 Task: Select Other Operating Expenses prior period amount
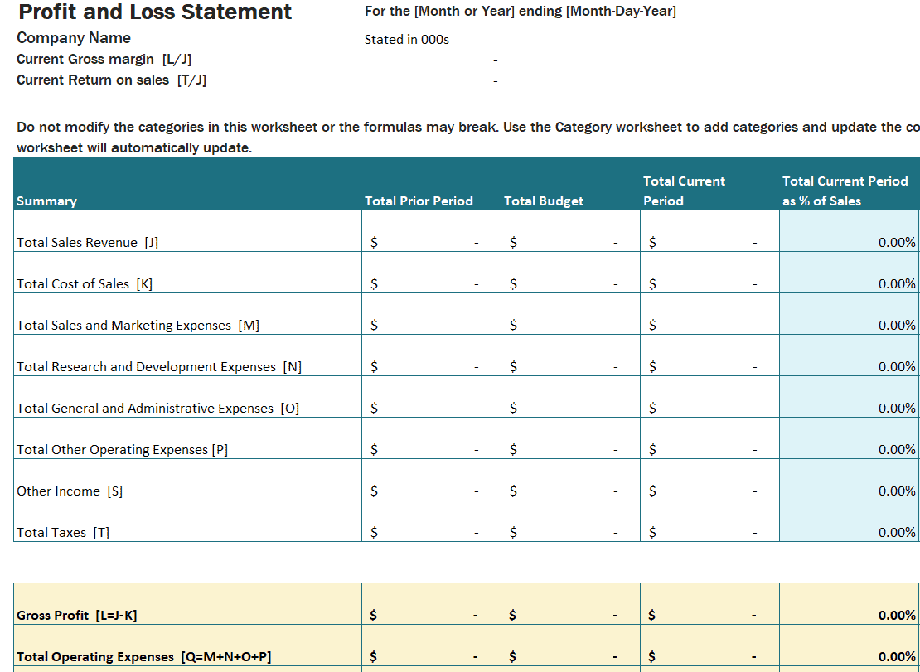coord(431,438)
